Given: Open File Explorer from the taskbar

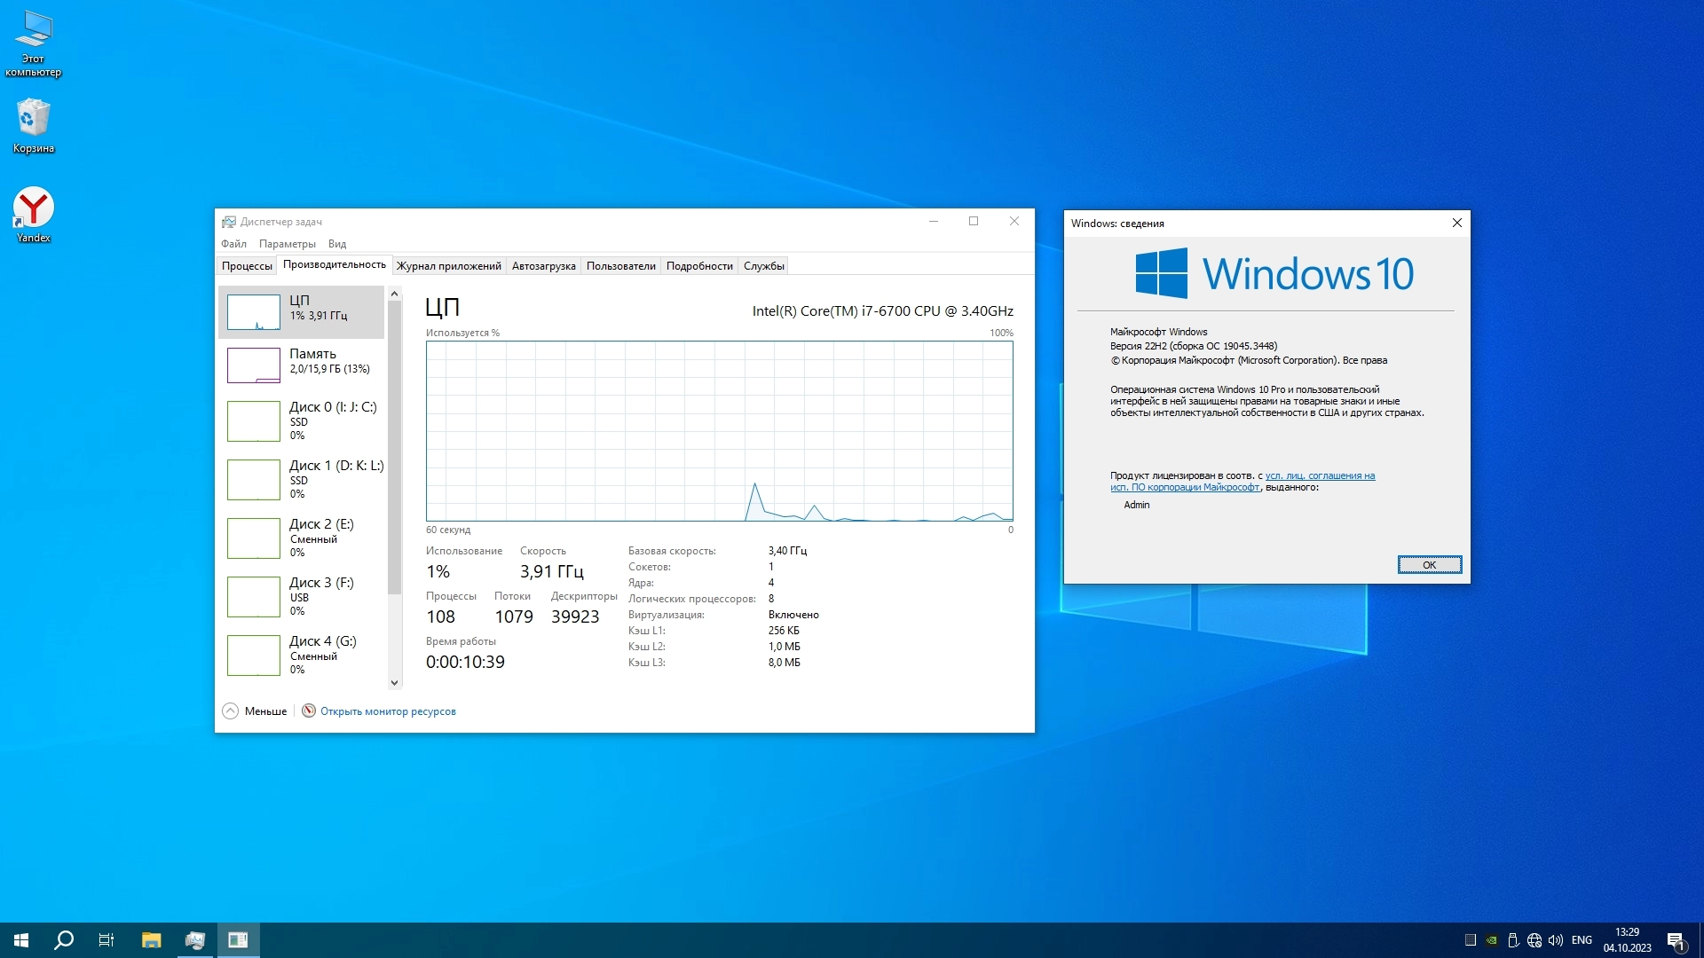Looking at the screenshot, I should [151, 940].
